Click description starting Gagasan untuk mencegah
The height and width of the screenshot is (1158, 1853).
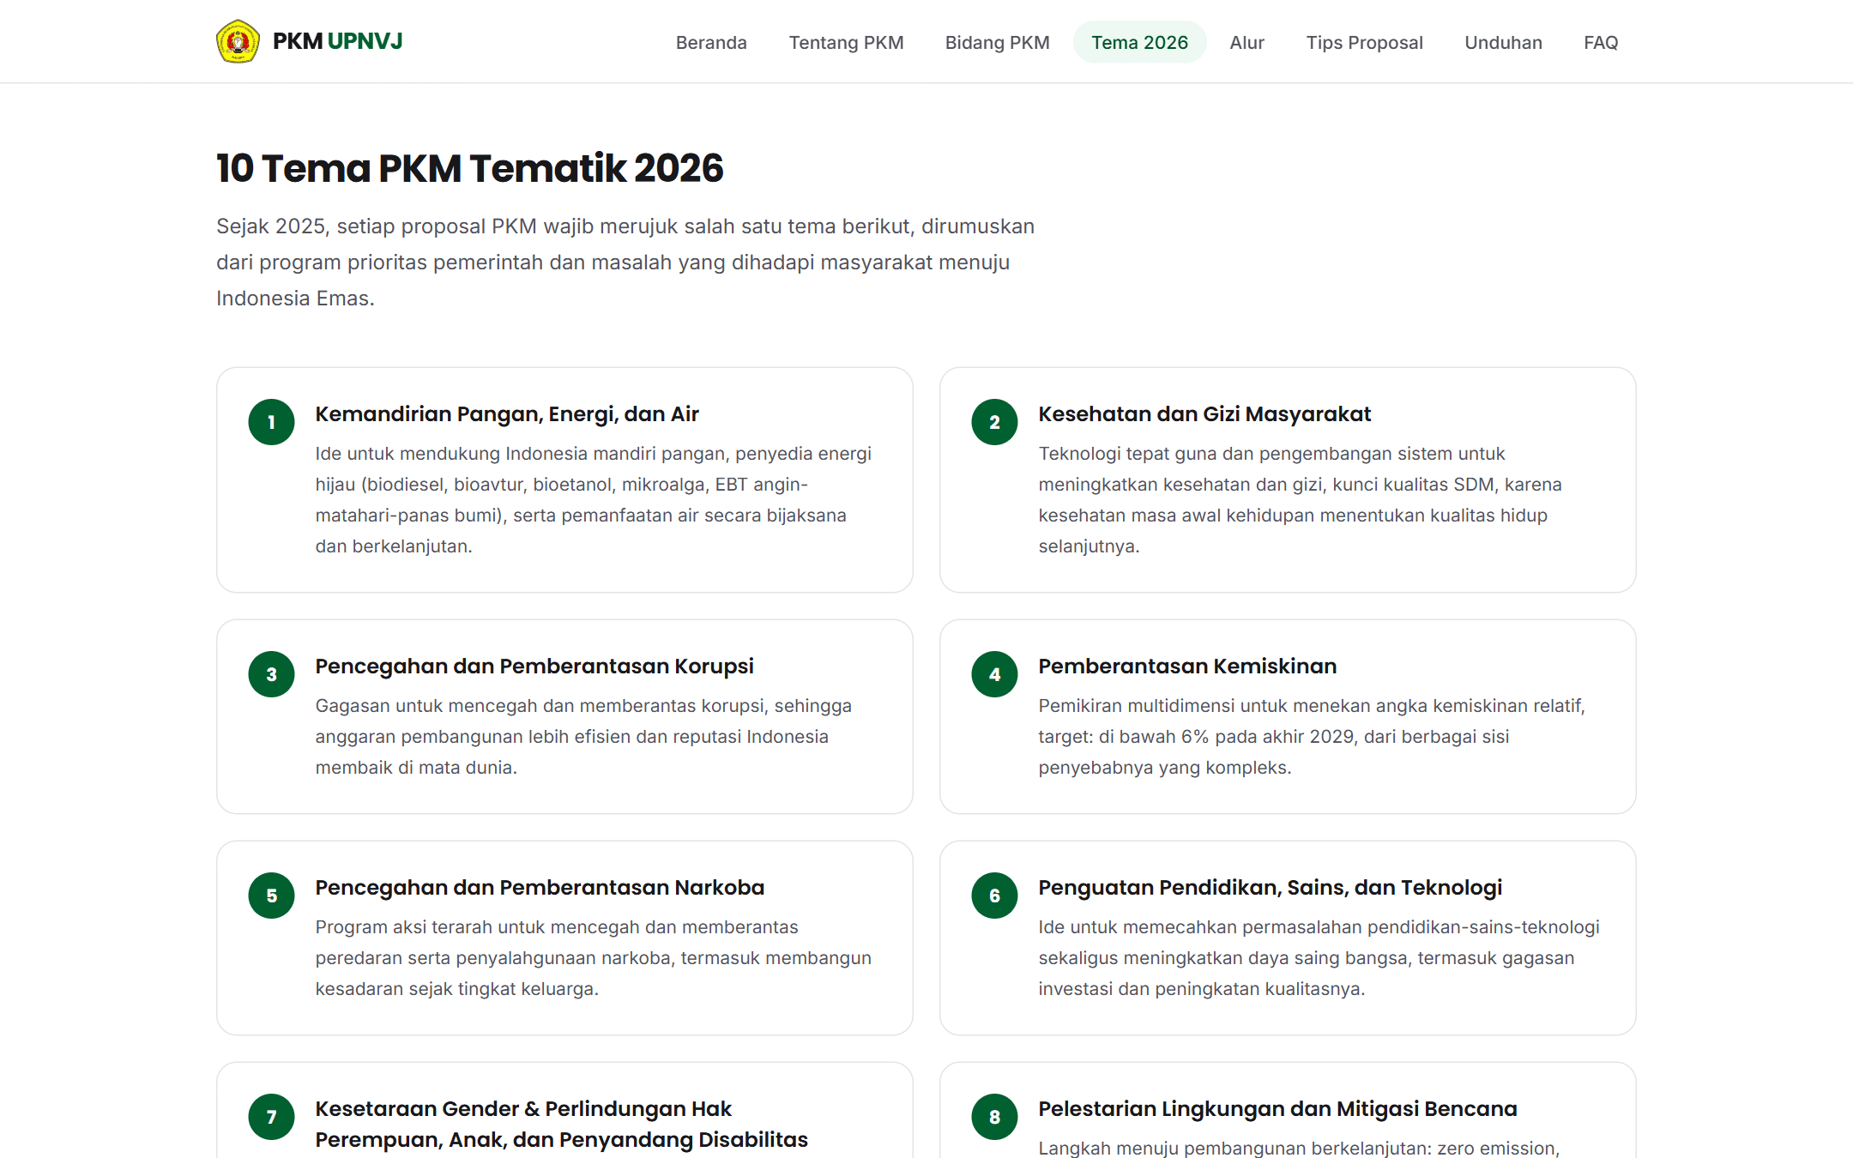click(583, 737)
